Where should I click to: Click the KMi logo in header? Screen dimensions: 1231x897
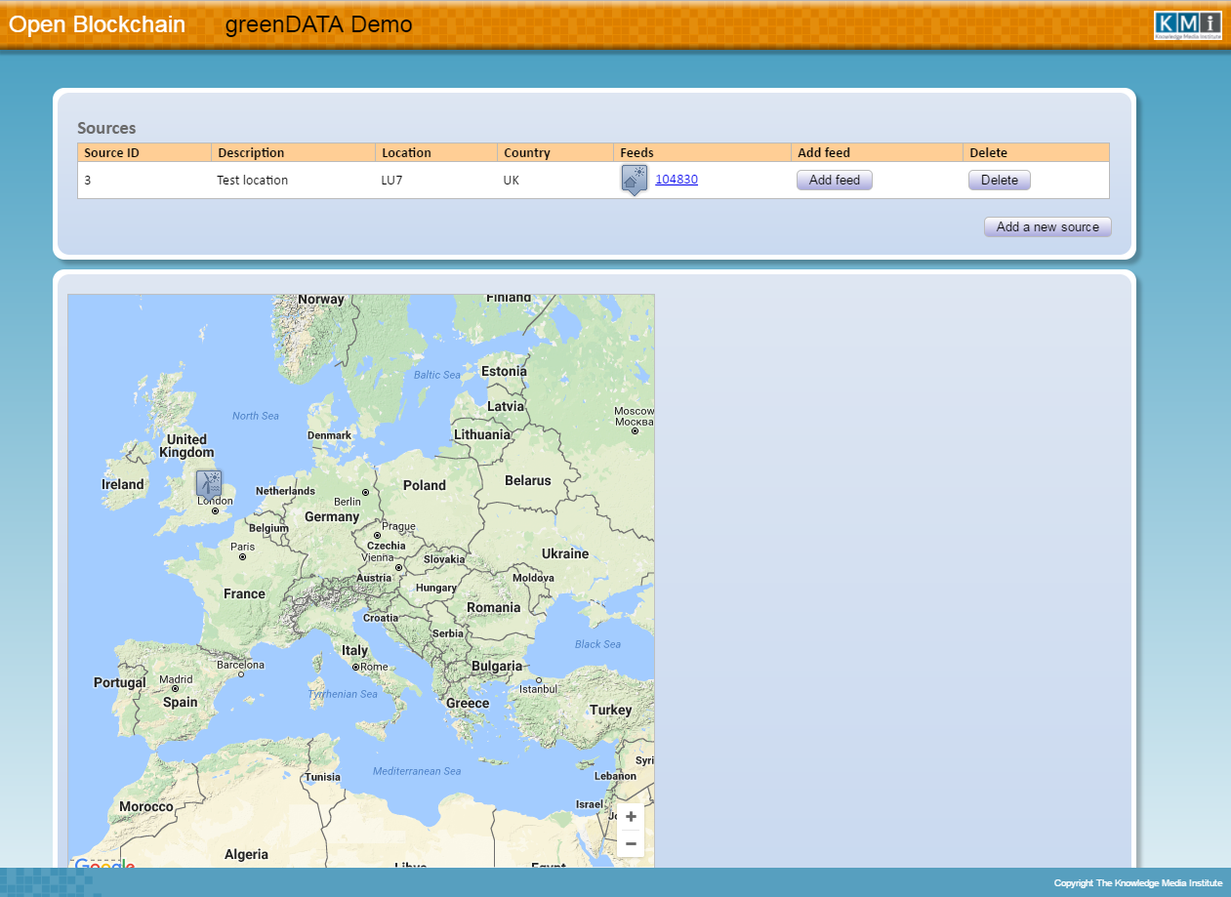pos(1186,25)
